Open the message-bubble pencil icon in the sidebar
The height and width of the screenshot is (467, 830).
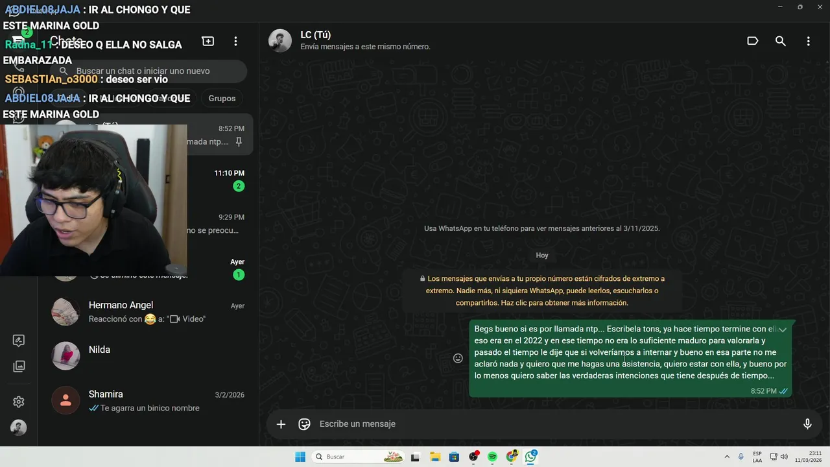(x=19, y=341)
